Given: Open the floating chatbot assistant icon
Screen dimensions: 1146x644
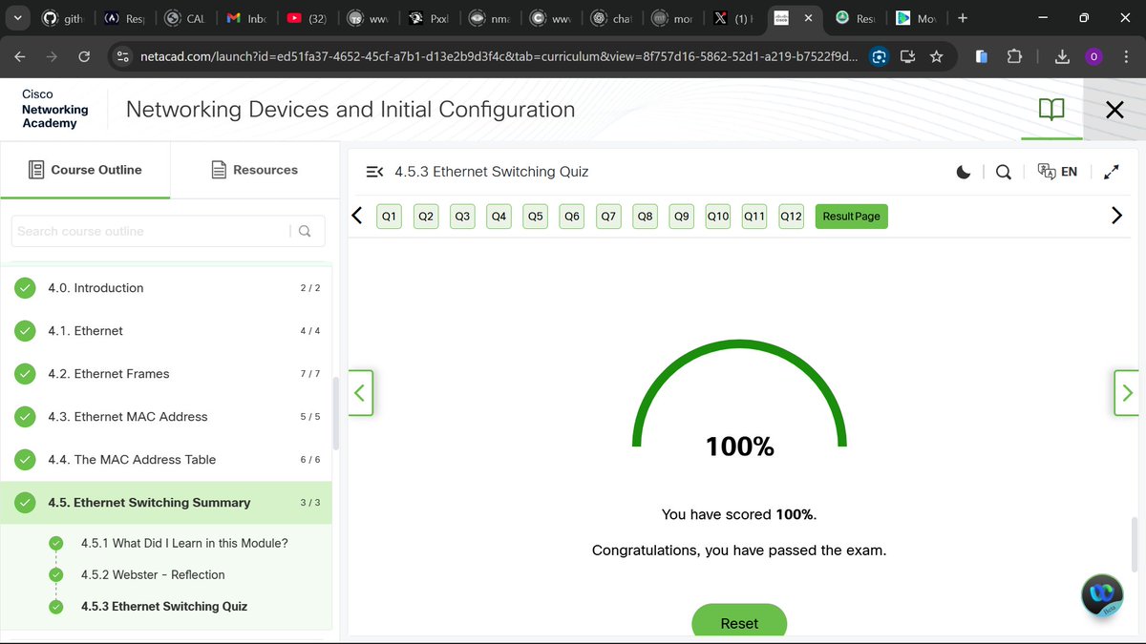Looking at the screenshot, I should point(1102,594).
